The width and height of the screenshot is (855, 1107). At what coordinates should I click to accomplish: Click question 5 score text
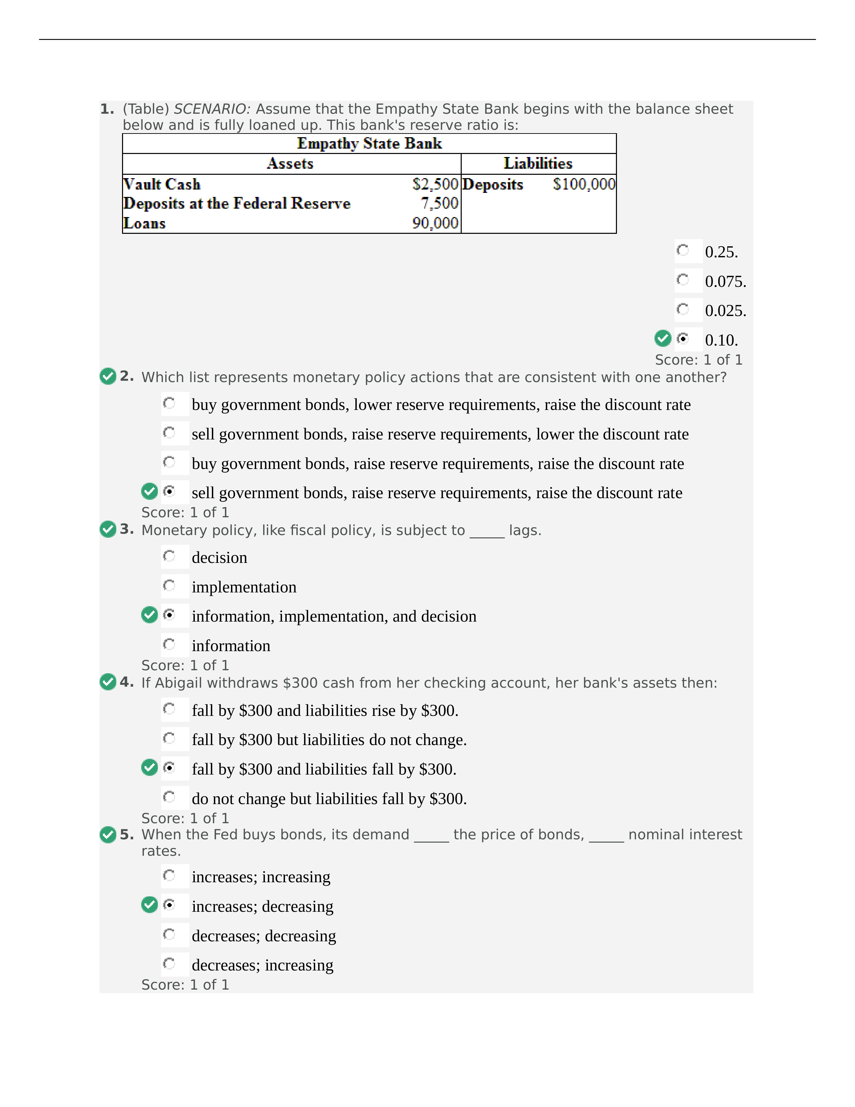click(x=185, y=984)
